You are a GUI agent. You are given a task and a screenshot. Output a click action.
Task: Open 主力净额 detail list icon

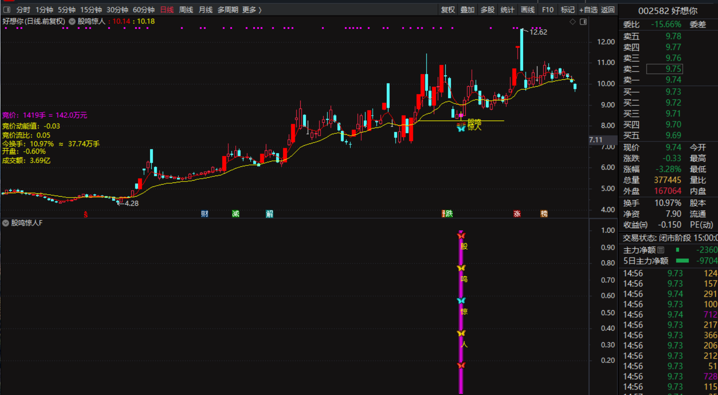[x=661, y=250]
